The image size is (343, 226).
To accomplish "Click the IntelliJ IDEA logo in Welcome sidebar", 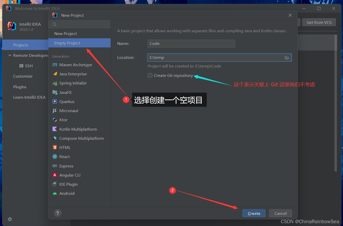I will coord(12,26).
